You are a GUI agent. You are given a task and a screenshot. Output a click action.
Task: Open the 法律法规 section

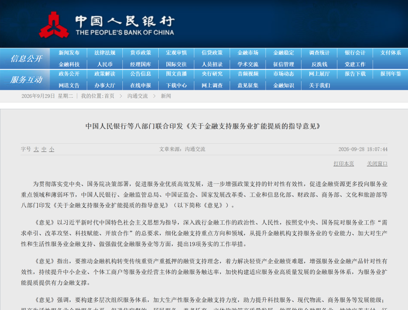105,53
